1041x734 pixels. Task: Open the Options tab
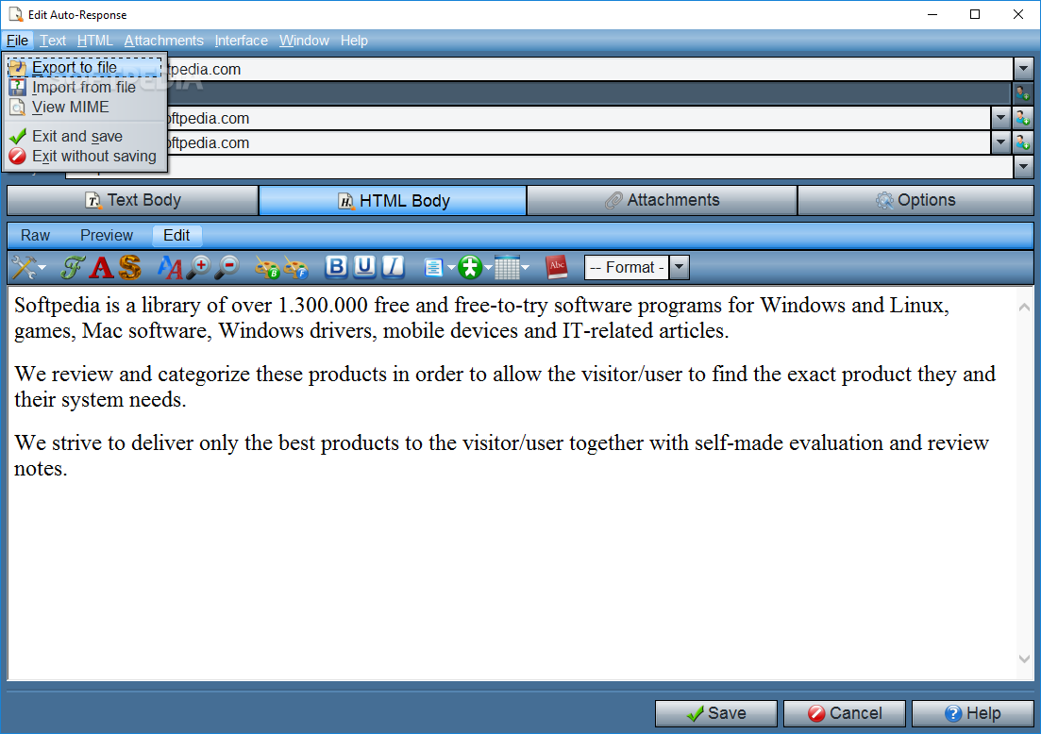[x=915, y=200]
